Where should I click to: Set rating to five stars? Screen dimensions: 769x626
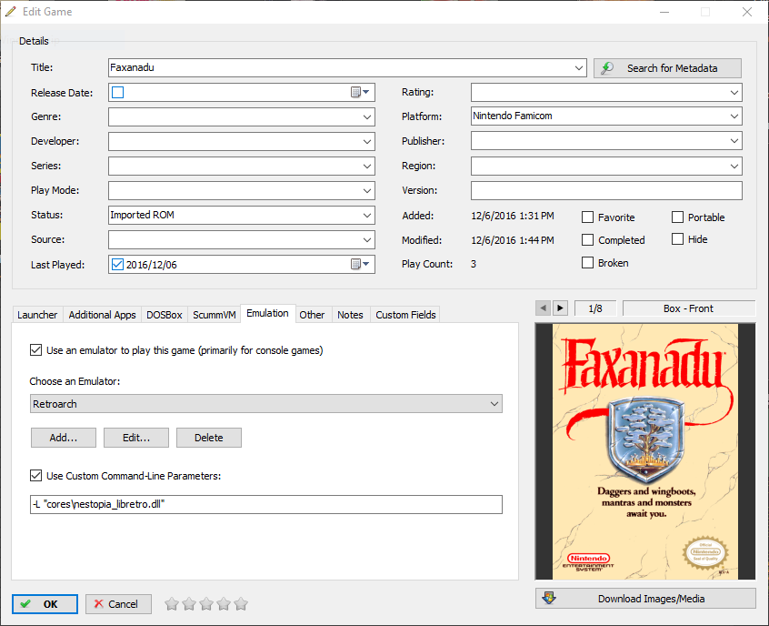click(241, 604)
